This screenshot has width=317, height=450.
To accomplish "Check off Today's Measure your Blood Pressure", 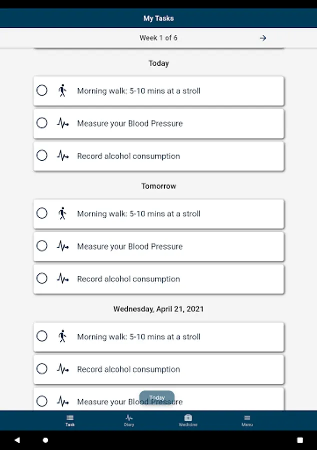I will 42,123.
